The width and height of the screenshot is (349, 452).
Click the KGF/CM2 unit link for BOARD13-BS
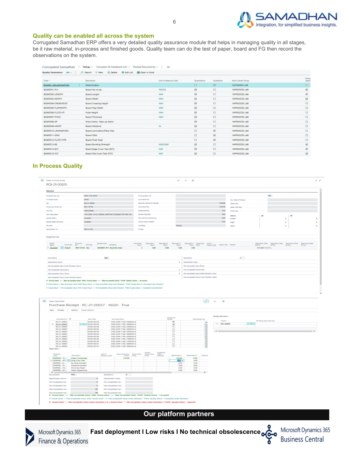click(x=164, y=144)
